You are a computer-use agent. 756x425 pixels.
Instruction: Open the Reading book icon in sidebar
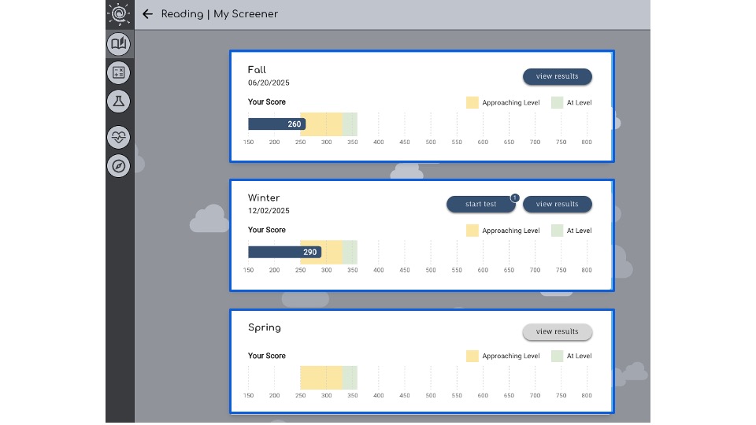119,44
